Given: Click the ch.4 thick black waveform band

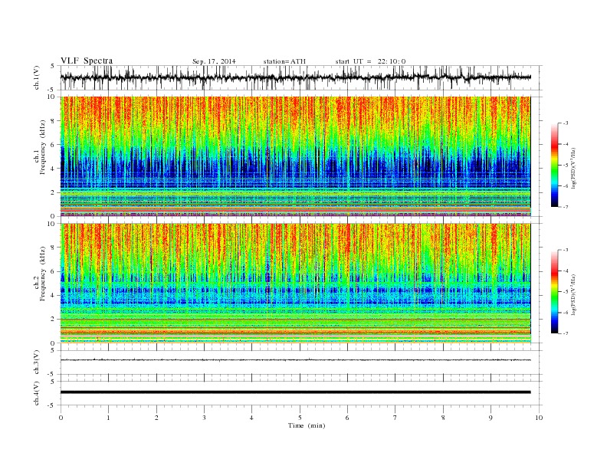Looking at the screenshot, I should tap(296, 392).
